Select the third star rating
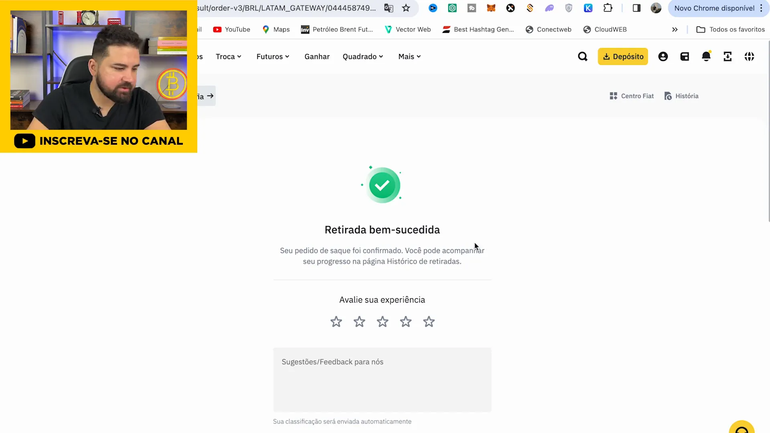The height and width of the screenshot is (433, 770). 382,322
